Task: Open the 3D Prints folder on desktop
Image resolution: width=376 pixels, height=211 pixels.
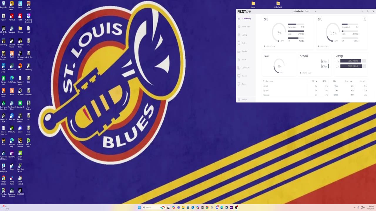Action: coord(20,30)
